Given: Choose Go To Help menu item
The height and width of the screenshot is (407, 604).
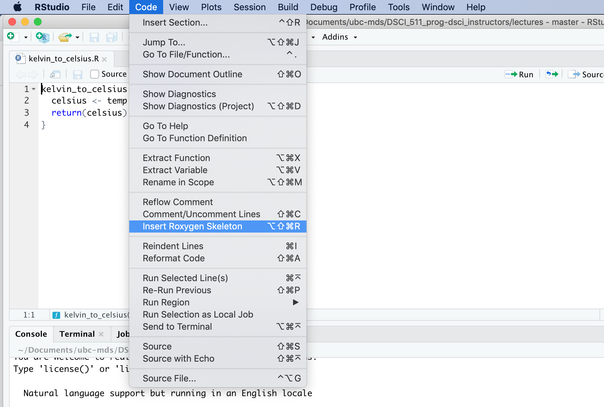Looking at the screenshot, I should coord(218,126).
